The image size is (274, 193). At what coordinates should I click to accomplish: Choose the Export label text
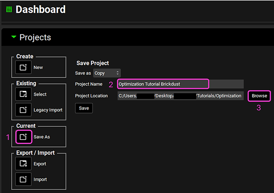pyautogui.click(x=40, y=164)
